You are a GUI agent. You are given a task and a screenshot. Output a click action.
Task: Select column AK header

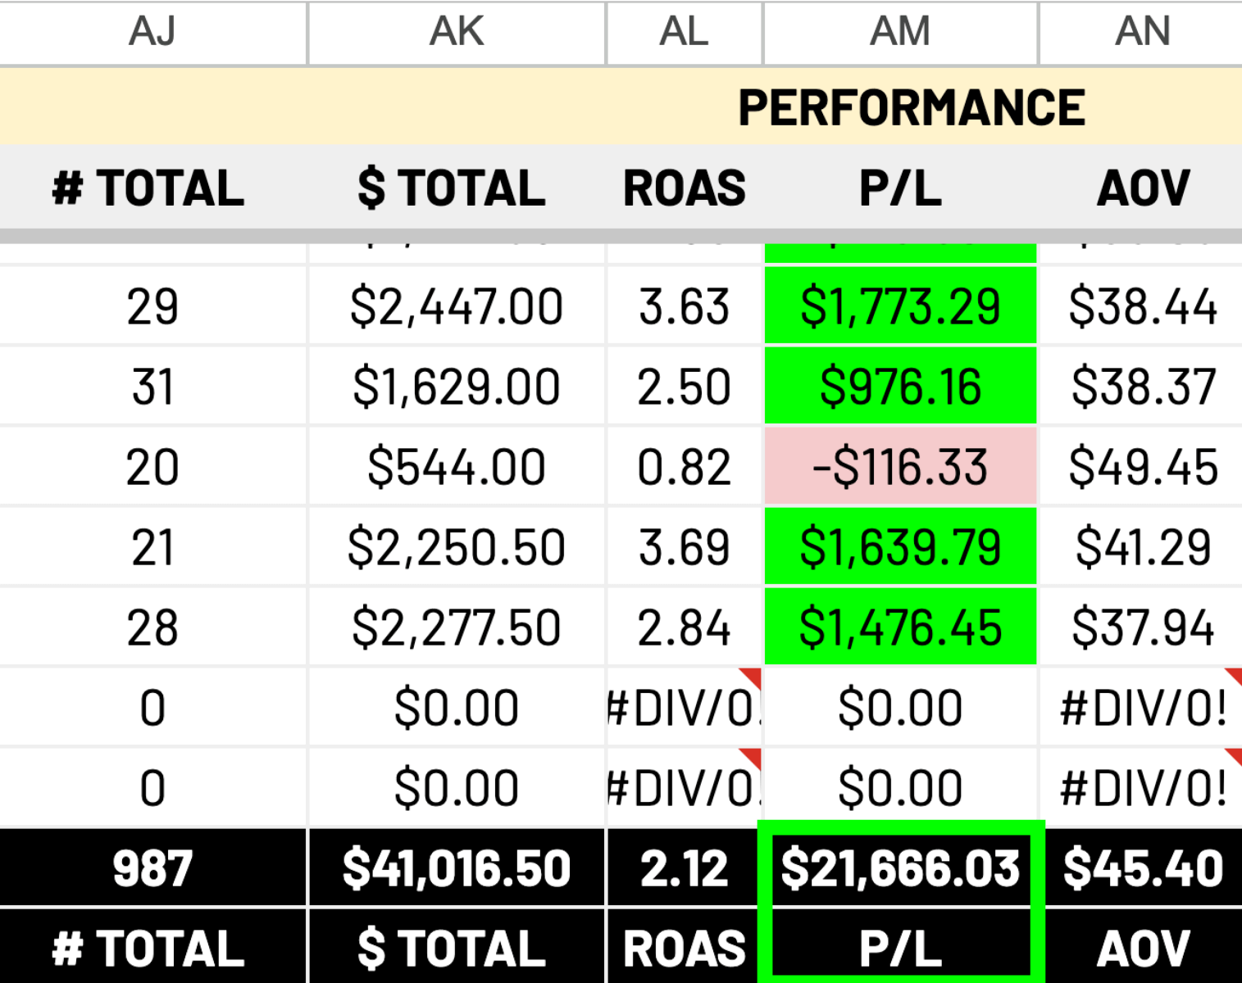pyautogui.click(x=457, y=33)
